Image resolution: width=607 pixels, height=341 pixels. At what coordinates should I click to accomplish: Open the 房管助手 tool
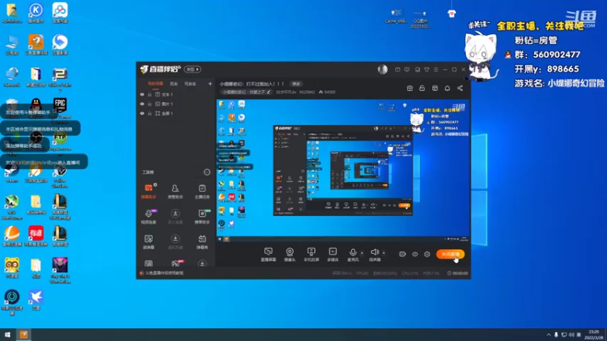175,192
